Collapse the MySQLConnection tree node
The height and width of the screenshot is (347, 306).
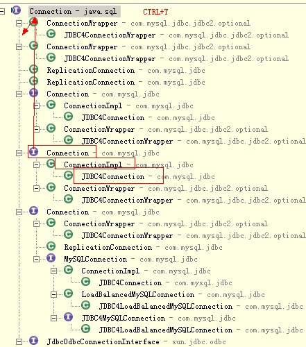coord(36,259)
